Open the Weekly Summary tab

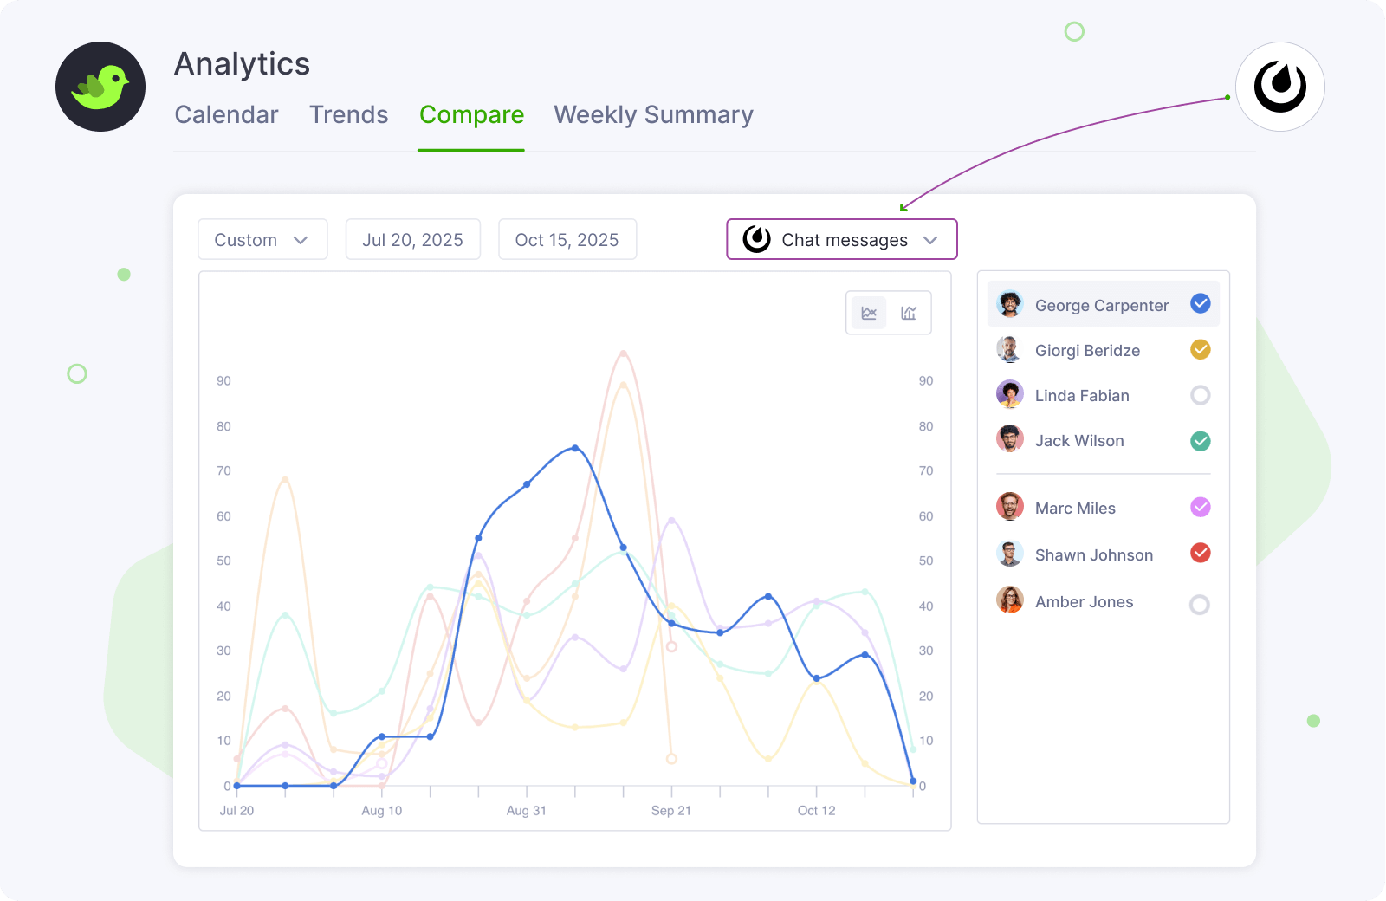click(653, 115)
